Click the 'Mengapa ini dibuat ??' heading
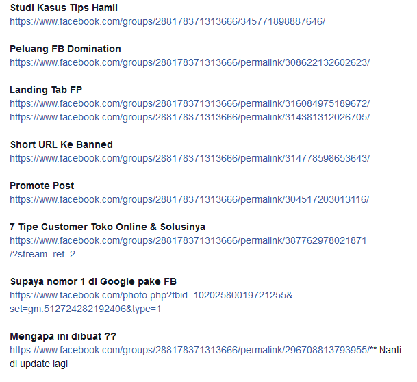The height and width of the screenshot is (382, 417). 63,336
